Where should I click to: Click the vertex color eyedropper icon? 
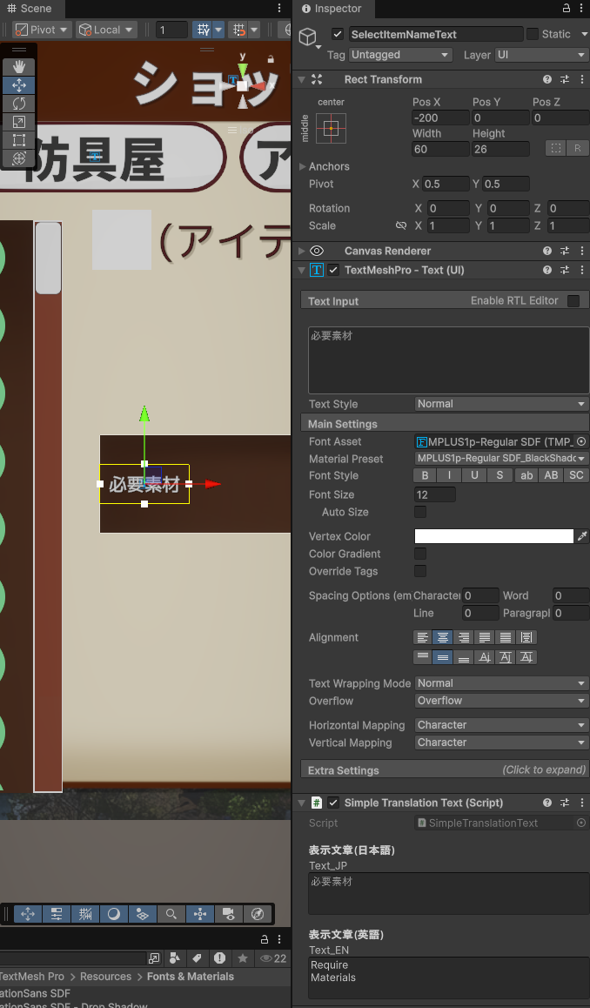(582, 536)
